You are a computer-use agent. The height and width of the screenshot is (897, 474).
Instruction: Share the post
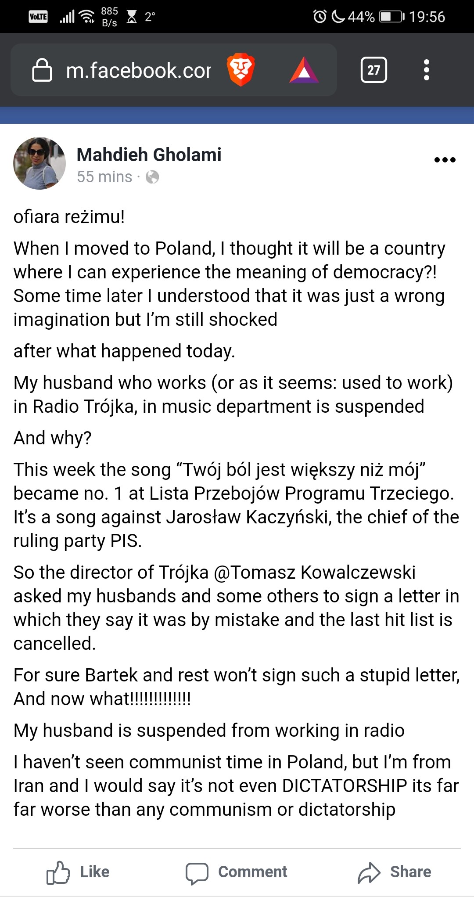pos(394,872)
